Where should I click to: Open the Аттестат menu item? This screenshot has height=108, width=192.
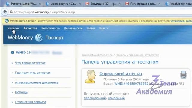pyautogui.click(x=30, y=28)
